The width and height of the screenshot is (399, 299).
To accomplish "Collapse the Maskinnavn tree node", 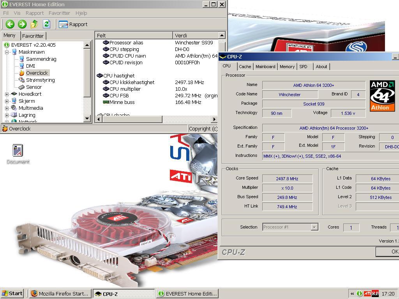I will point(7,52).
